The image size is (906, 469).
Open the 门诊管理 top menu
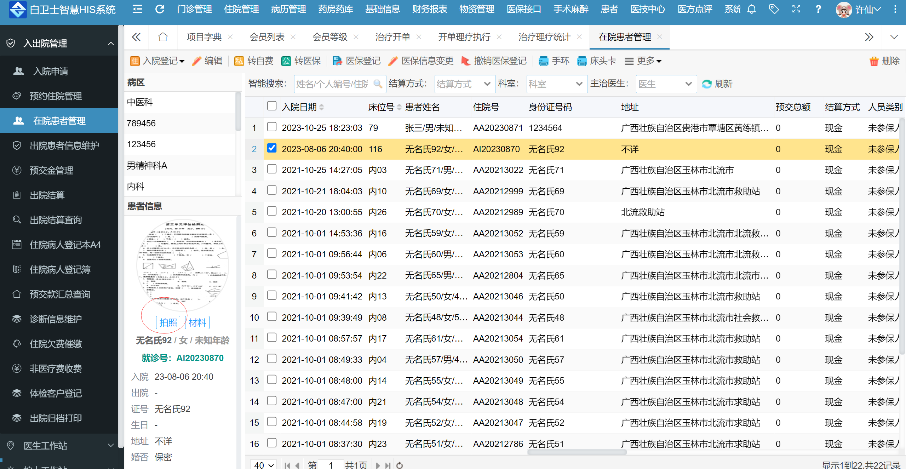[x=194, y=9]
